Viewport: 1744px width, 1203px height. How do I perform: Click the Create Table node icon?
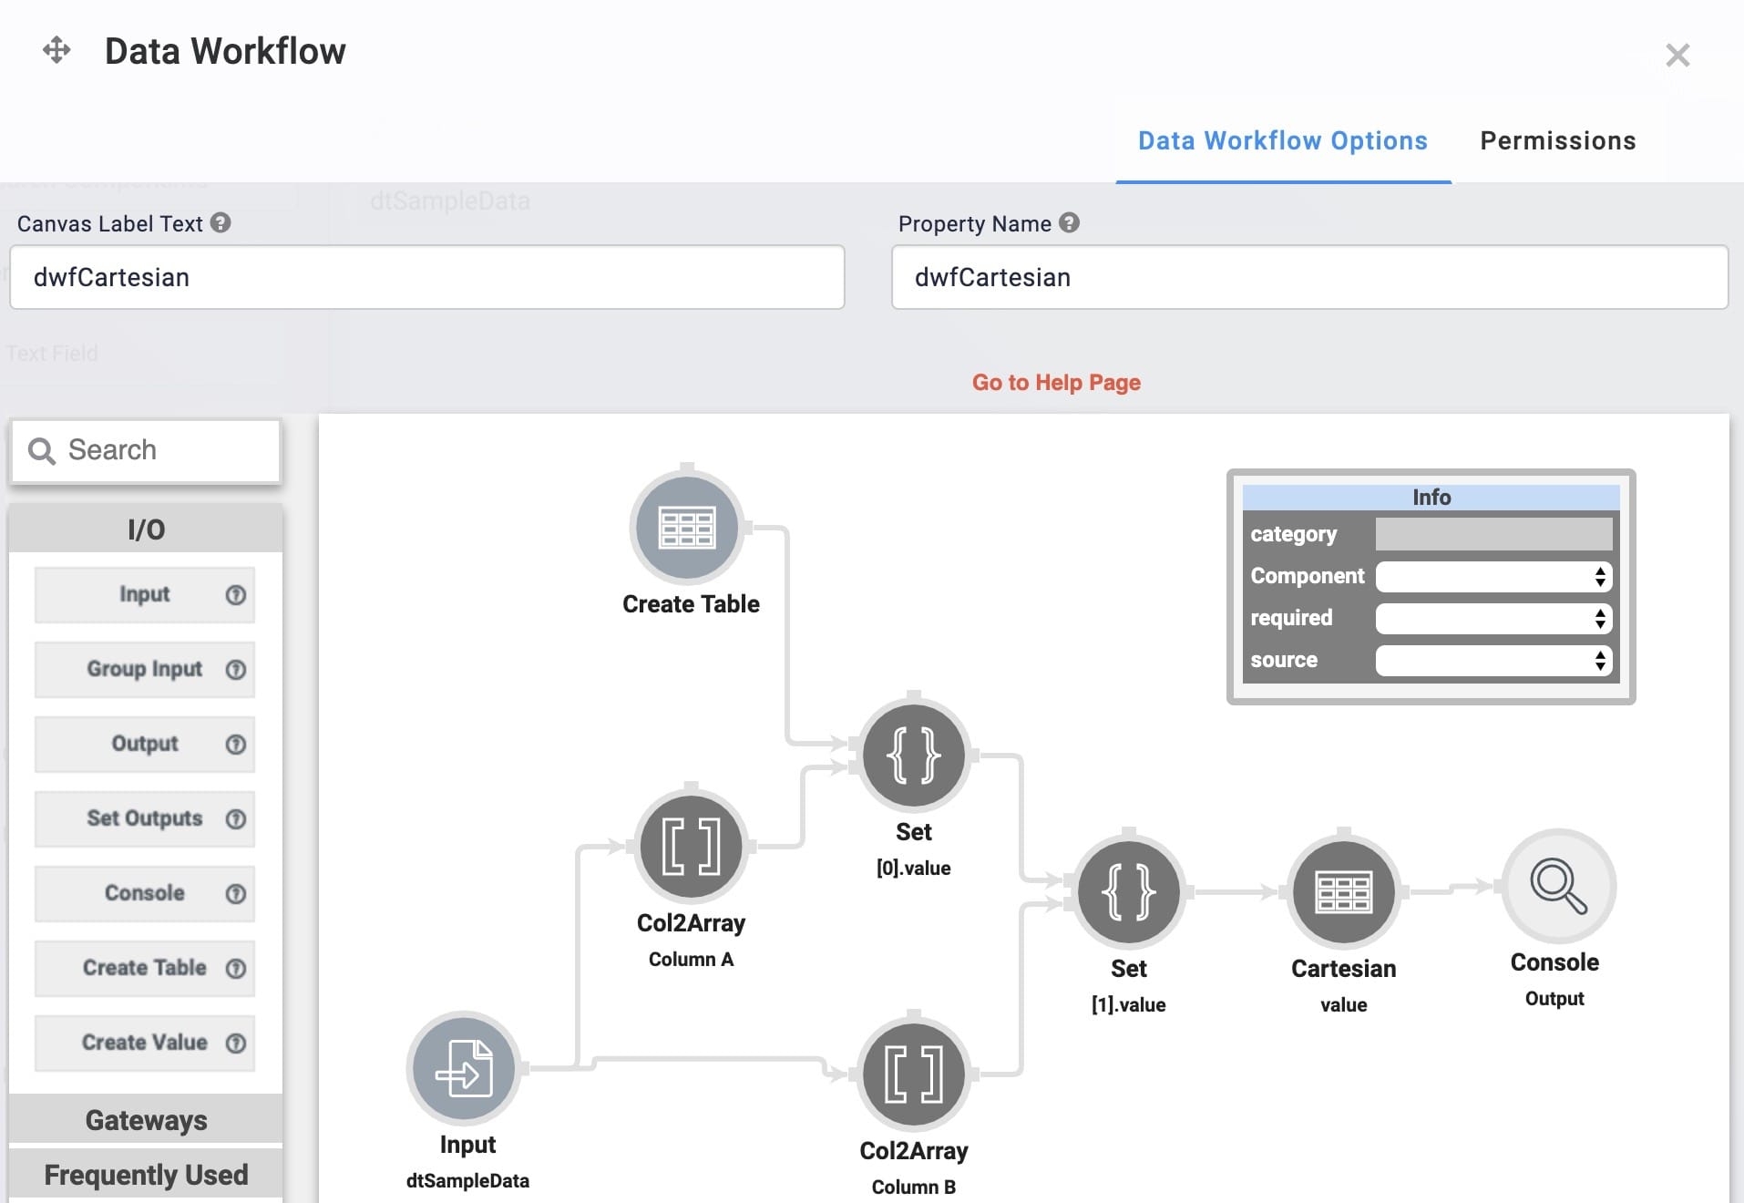pyautogui.click(x=687, y=528)
